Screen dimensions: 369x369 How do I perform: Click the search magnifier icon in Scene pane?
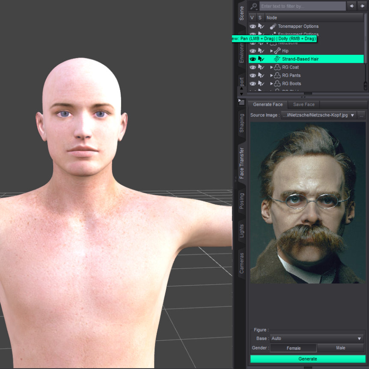click(254, 6)
